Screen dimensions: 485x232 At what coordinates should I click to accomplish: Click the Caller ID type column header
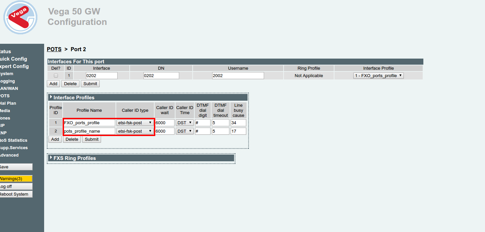tap(135, 110)
